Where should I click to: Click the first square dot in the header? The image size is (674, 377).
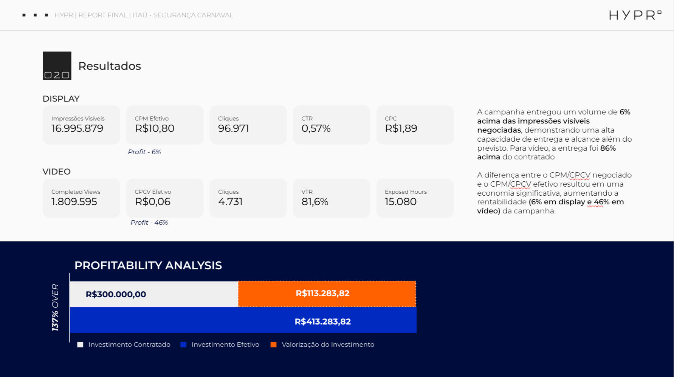pos(24,15)
